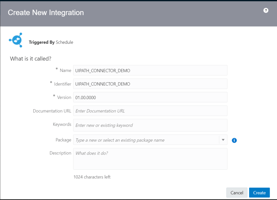
Task: Focus the Package name combo box
Action: (x=146, y=140)
